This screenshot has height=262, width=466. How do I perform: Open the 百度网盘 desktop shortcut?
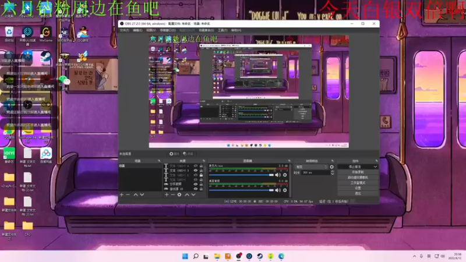[x=46, y=155]
